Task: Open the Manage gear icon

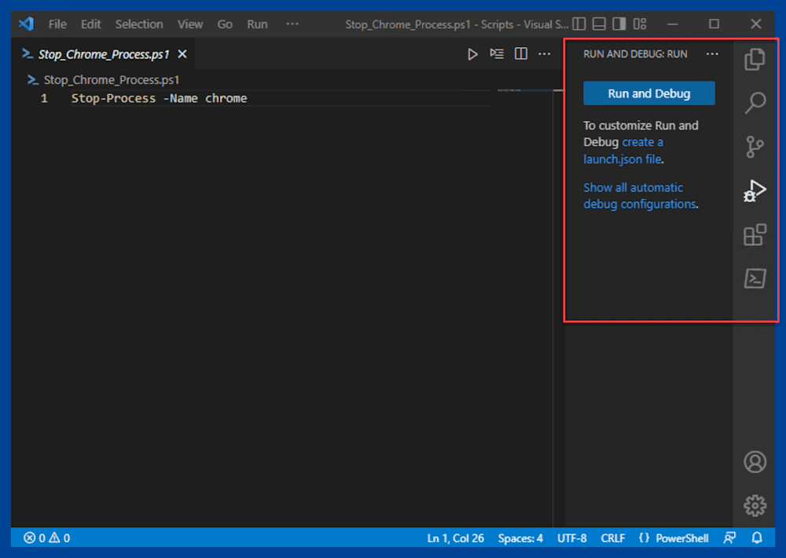Action: tap(755, 505)
